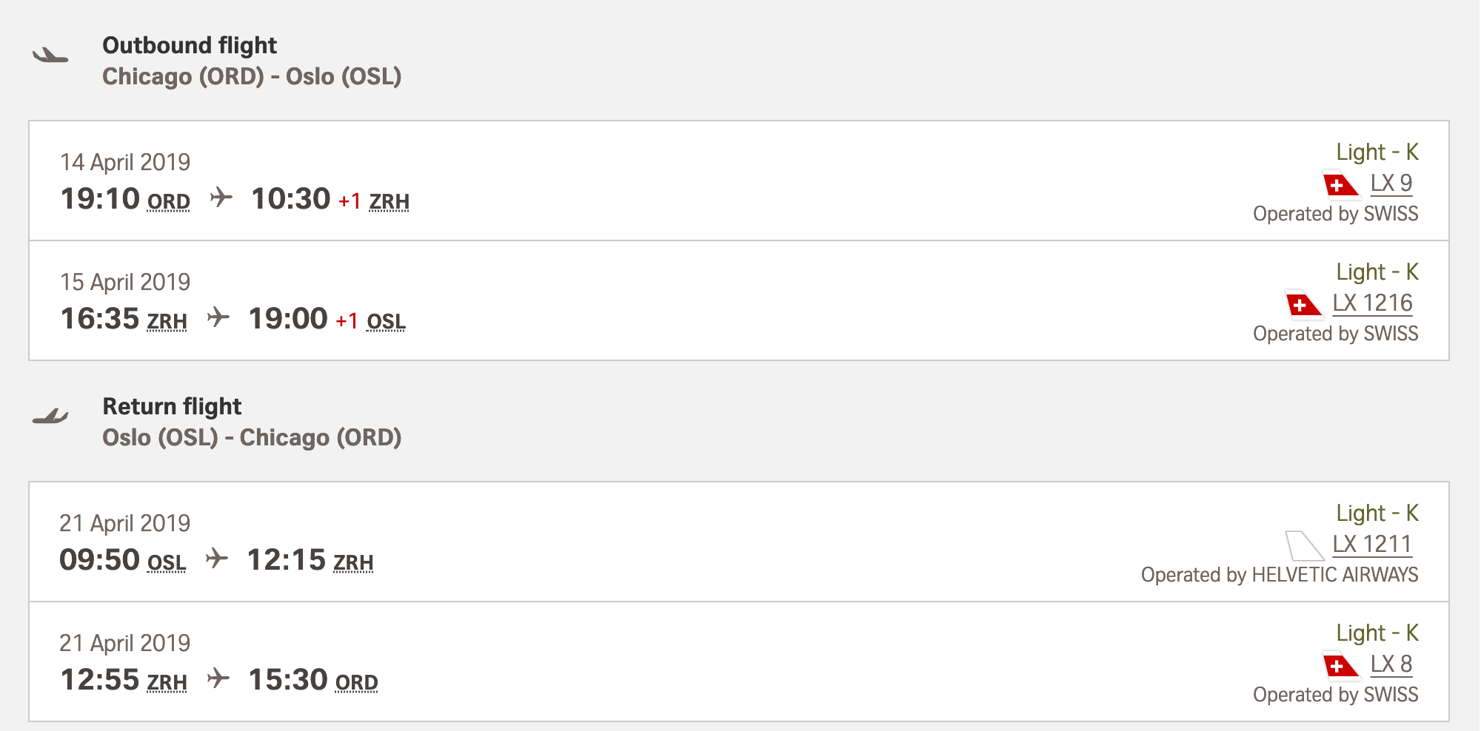Click the Helvetic tail logo beside LX 1211
Screen dimensions: 1481x731
(x=1303, y=546)
